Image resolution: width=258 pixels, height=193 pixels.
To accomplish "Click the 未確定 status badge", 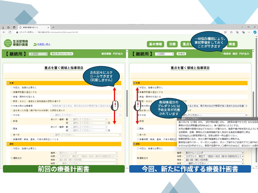I will (181, 54).
